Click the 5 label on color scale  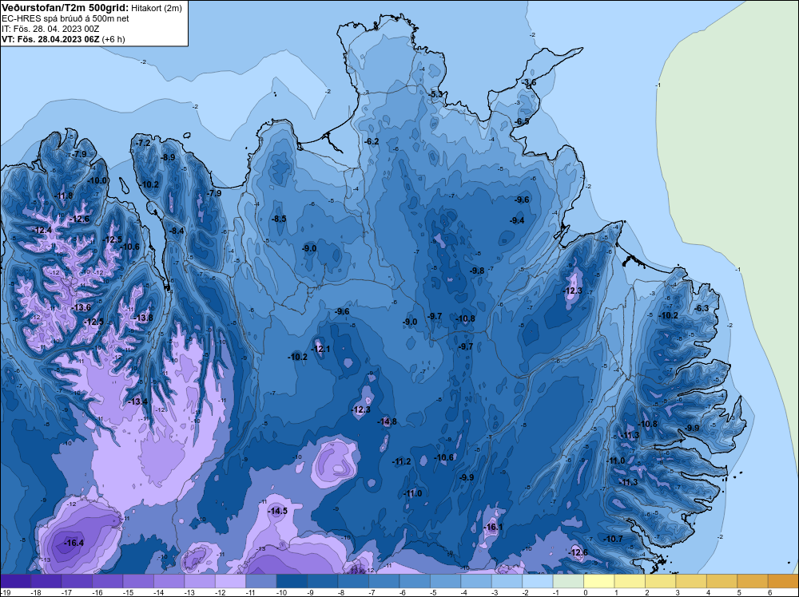[x=739, y=593]
